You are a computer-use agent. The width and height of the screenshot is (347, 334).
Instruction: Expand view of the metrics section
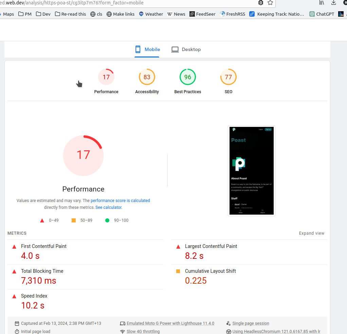point(311,233)
